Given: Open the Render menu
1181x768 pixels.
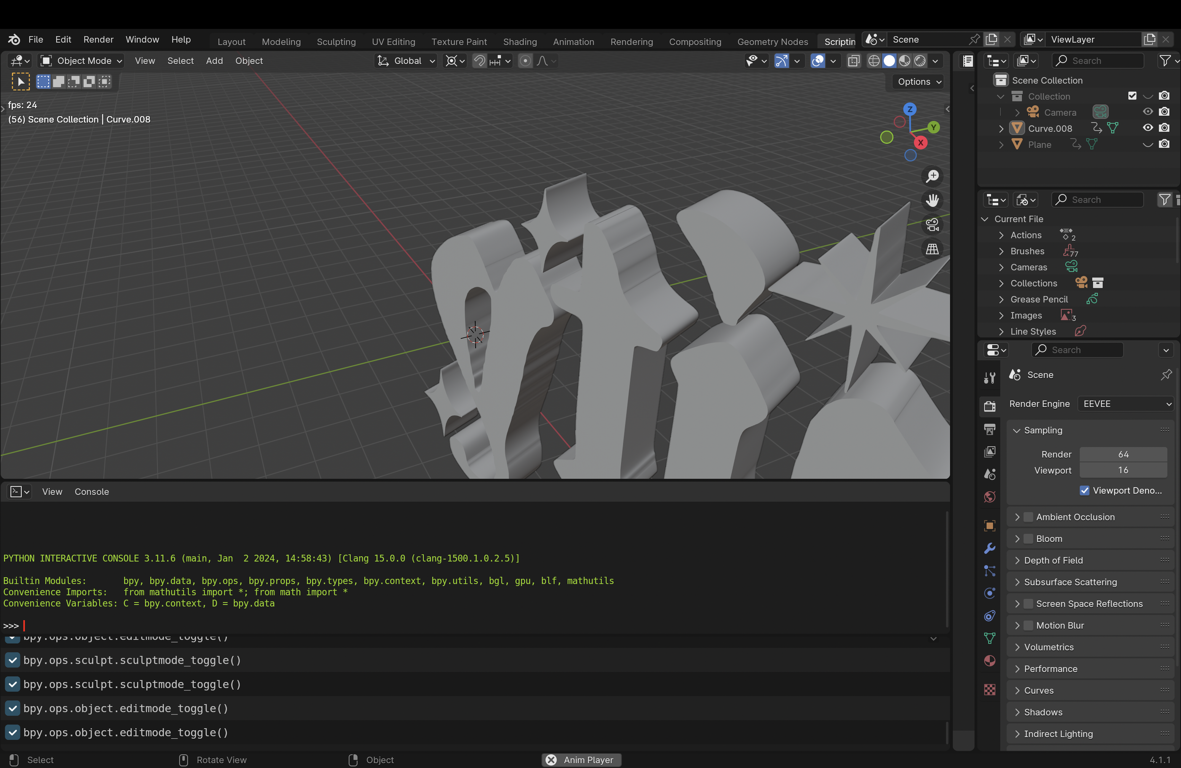Looking at the screenshot, I should [98, 39].
